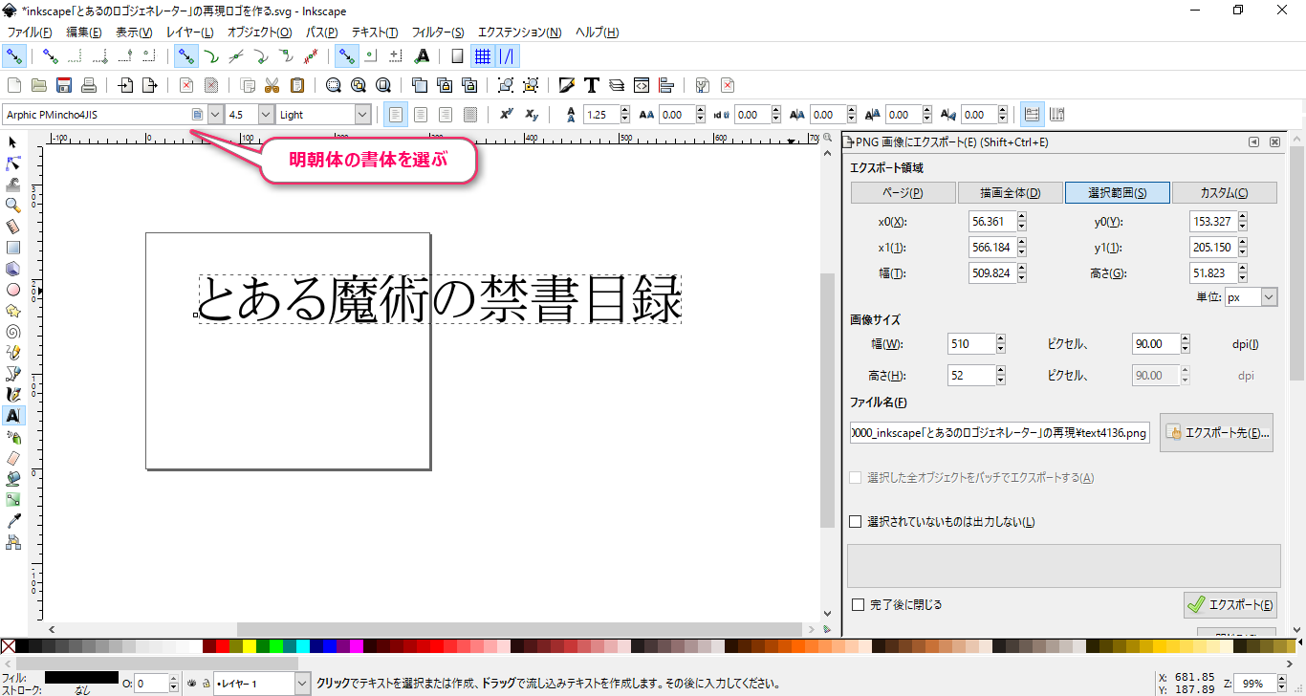This screenshot has height=696, width=1306.
Task: Open the XML editor icon
Action: (x=642, y=85)
